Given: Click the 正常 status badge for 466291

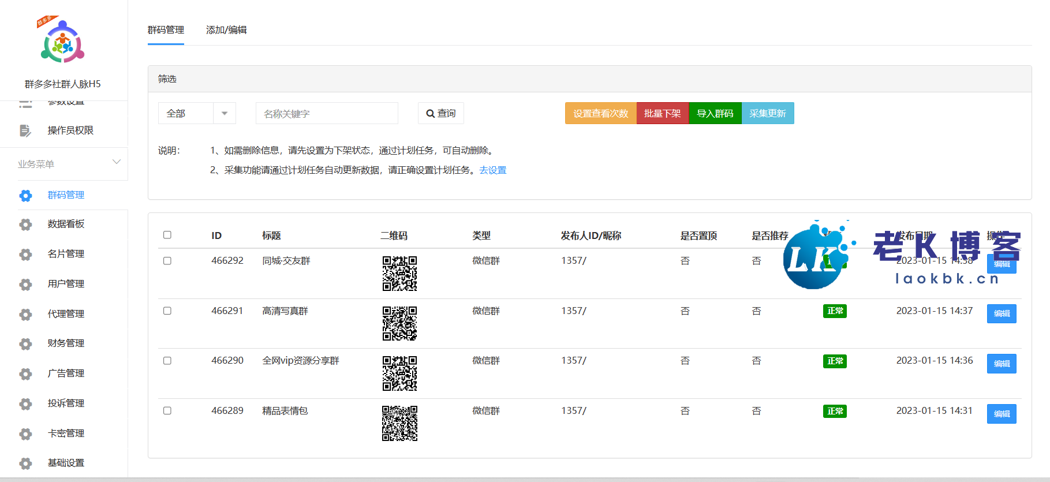Looking at the screenshot, I should tap(835, 311).
